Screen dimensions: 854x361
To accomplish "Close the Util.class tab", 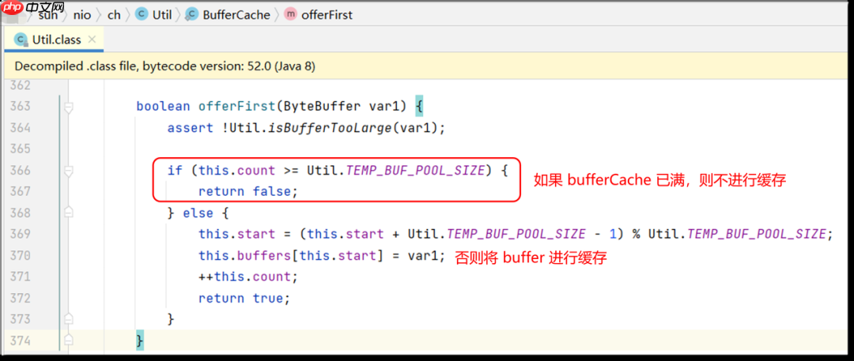I will [x=92, y=39].
